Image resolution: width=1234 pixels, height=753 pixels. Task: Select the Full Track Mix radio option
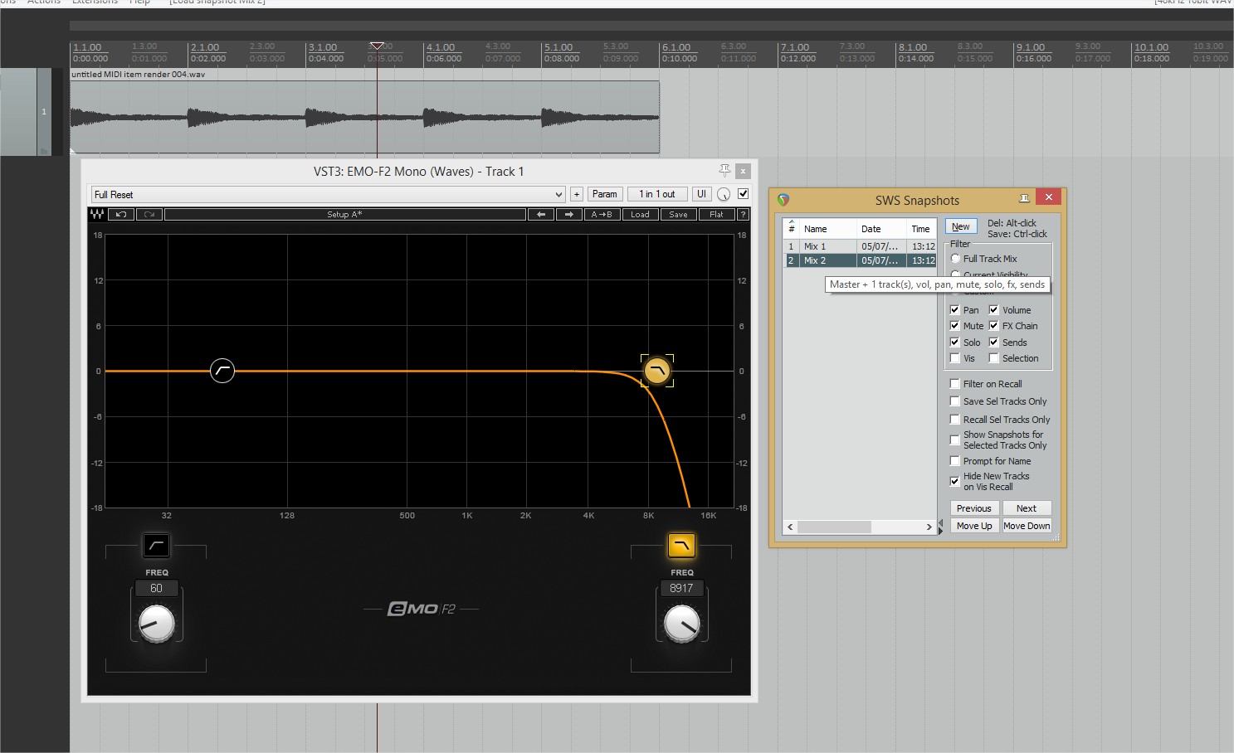[955, 259]
